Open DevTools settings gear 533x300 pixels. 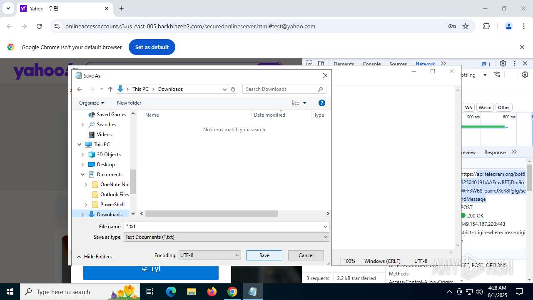503,63
